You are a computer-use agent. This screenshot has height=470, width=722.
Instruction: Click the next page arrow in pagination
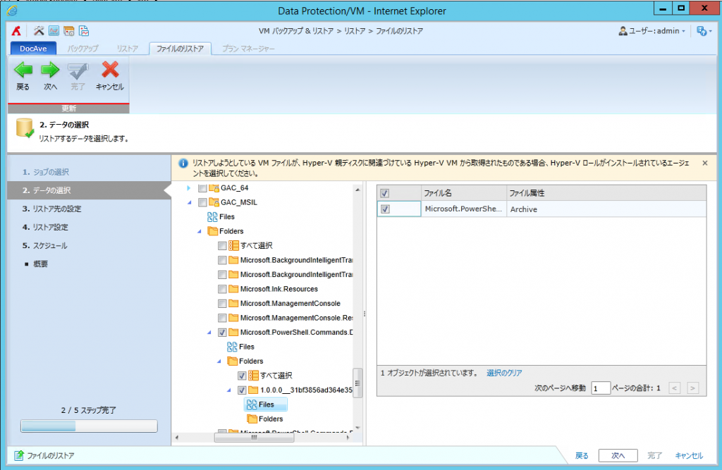[692, 388]
